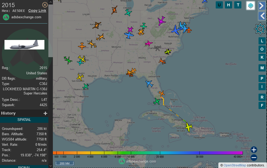The width and height of the screenshot is (267, 168).
Task: Select the green aircraft over Ohio-Indiana
Action: [144, 26]
